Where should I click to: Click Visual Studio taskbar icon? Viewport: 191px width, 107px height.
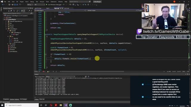(x=66, y=105)
